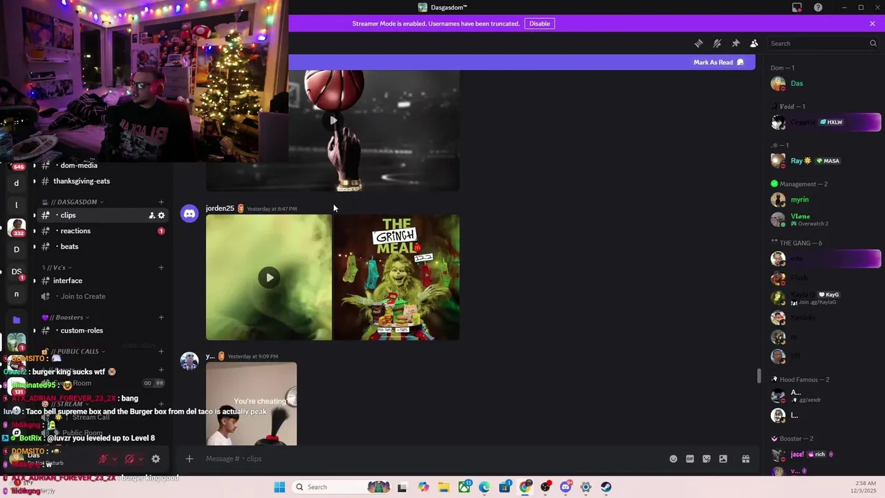
Task: Open the emoji picker
Action: pyautogui.click(x=673, y=459)
